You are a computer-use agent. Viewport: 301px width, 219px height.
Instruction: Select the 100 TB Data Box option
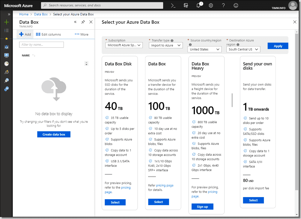pos(159,202)
